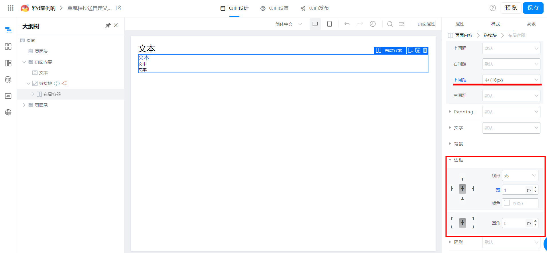Viewport: 547px width, 253px height.
Task: Open the multilingual globe sidebar icon
Action: [x=8, y=112]
